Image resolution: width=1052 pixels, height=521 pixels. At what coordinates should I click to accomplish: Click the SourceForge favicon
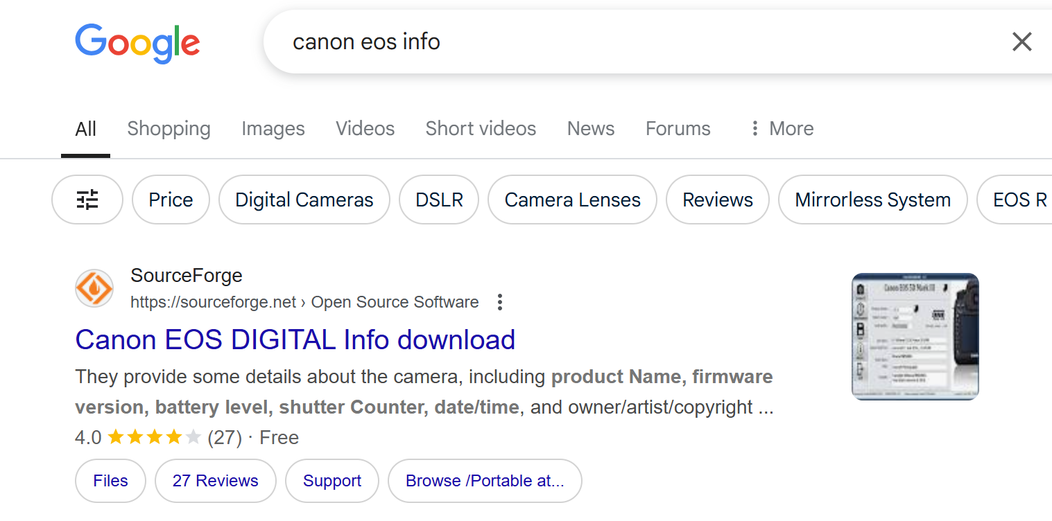[x=94, y=288]
